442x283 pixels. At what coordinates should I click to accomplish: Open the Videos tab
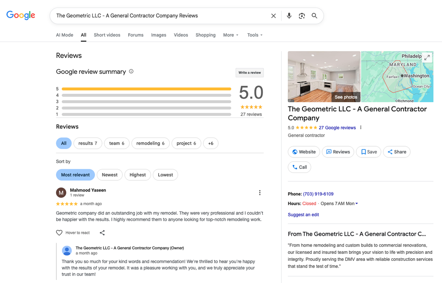coord(181,35)
